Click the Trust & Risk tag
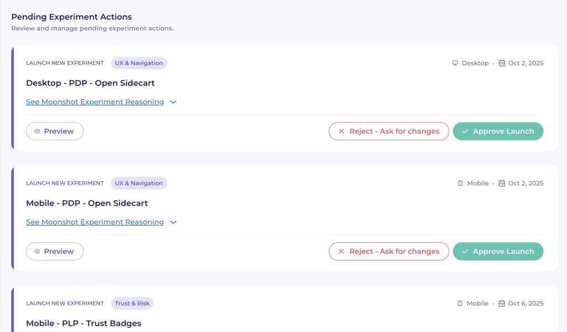The height and width of the screenshot is (332, 567). 132,304
